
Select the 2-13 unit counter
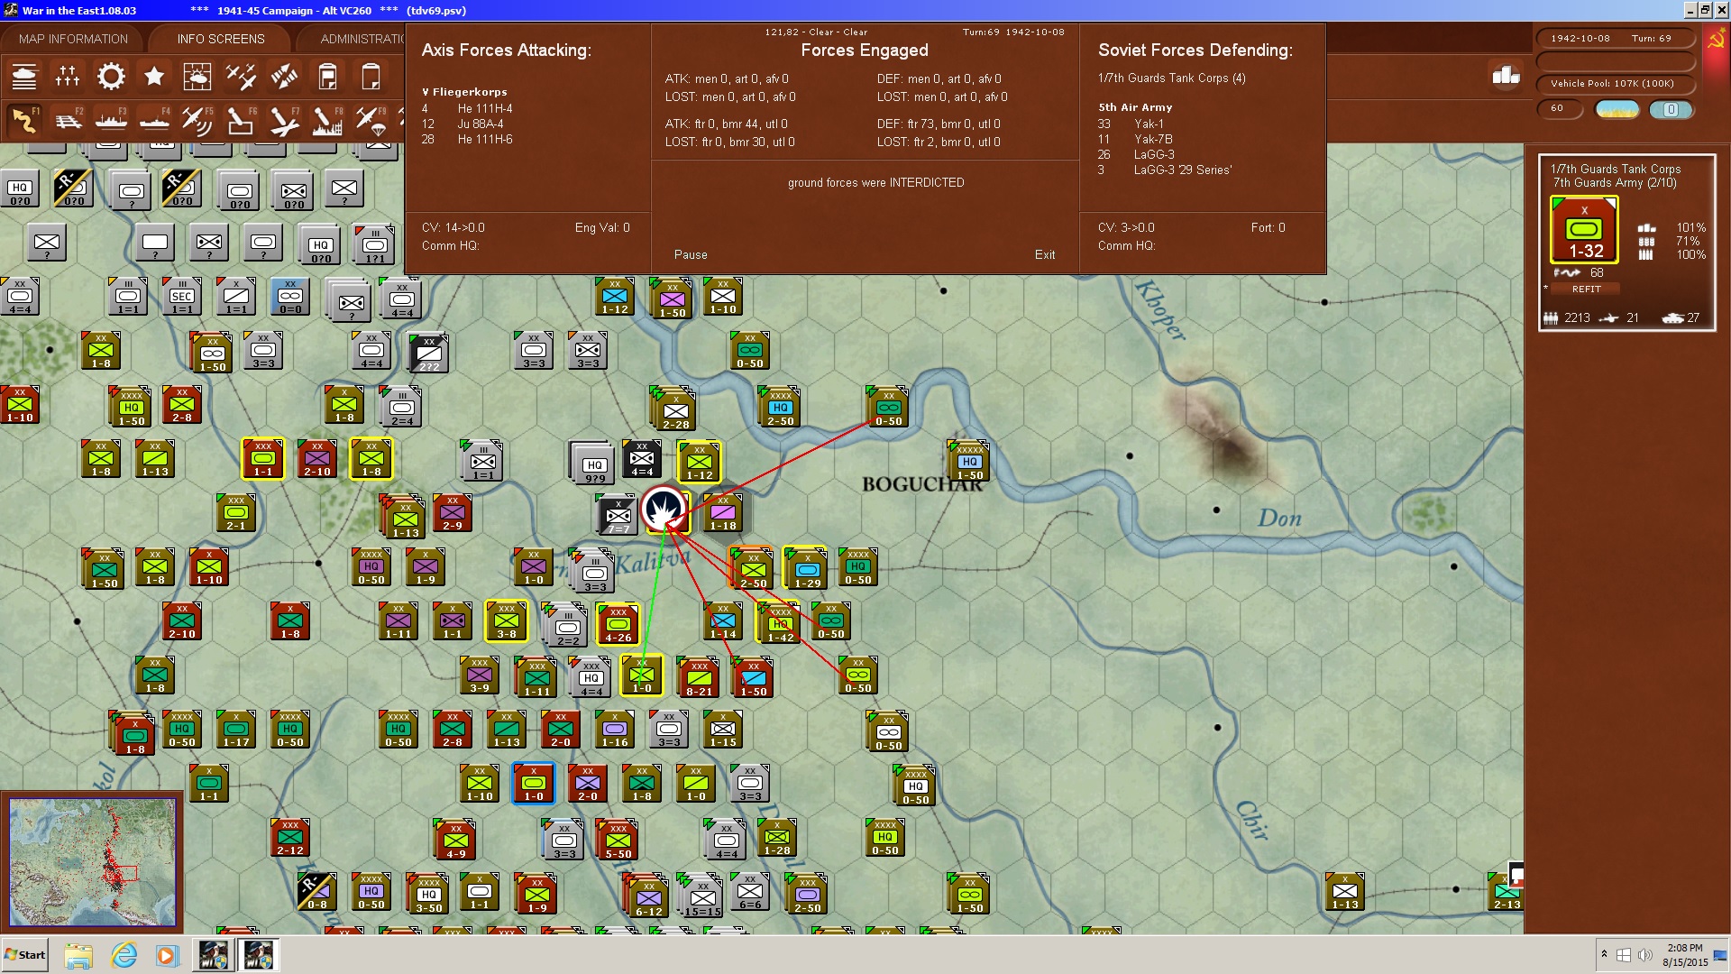tap(1507, 890)
